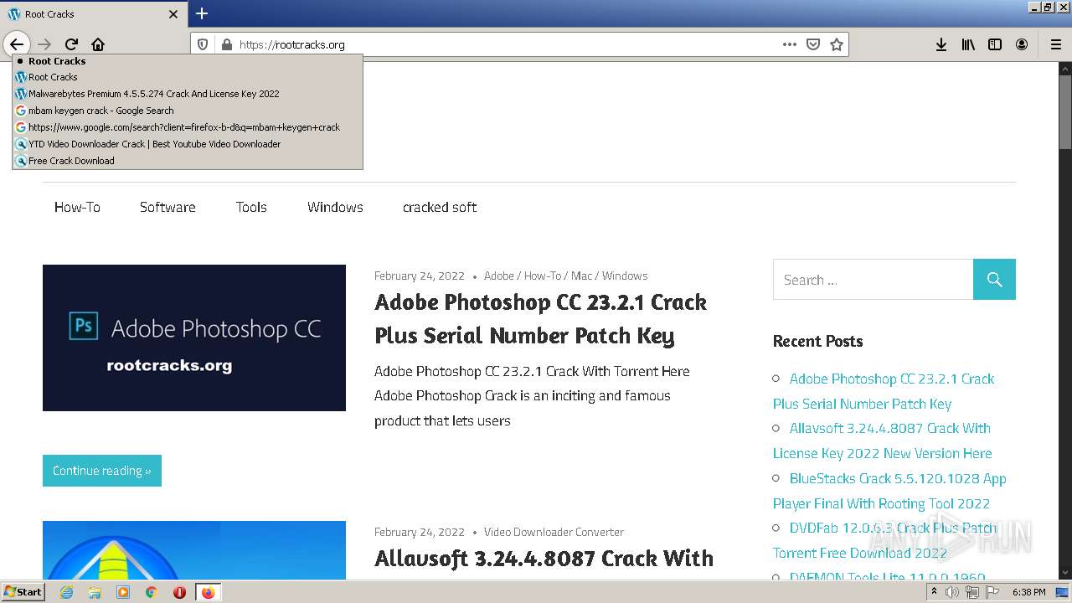Click the site Search input field
Image resolution: width=1072 pixels, height=603 pixels.
[x=873, y=280]
